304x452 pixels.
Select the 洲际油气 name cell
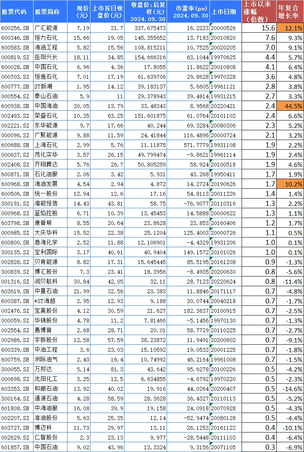pyautogui.click(x=50, y=360)
